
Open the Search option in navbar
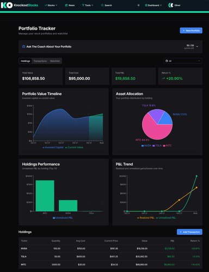coord(107,5)
